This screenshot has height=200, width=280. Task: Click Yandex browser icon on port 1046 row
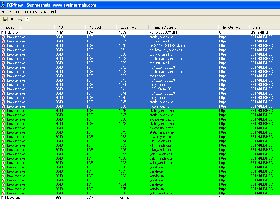pyautogui.click(x=3, y=111)
